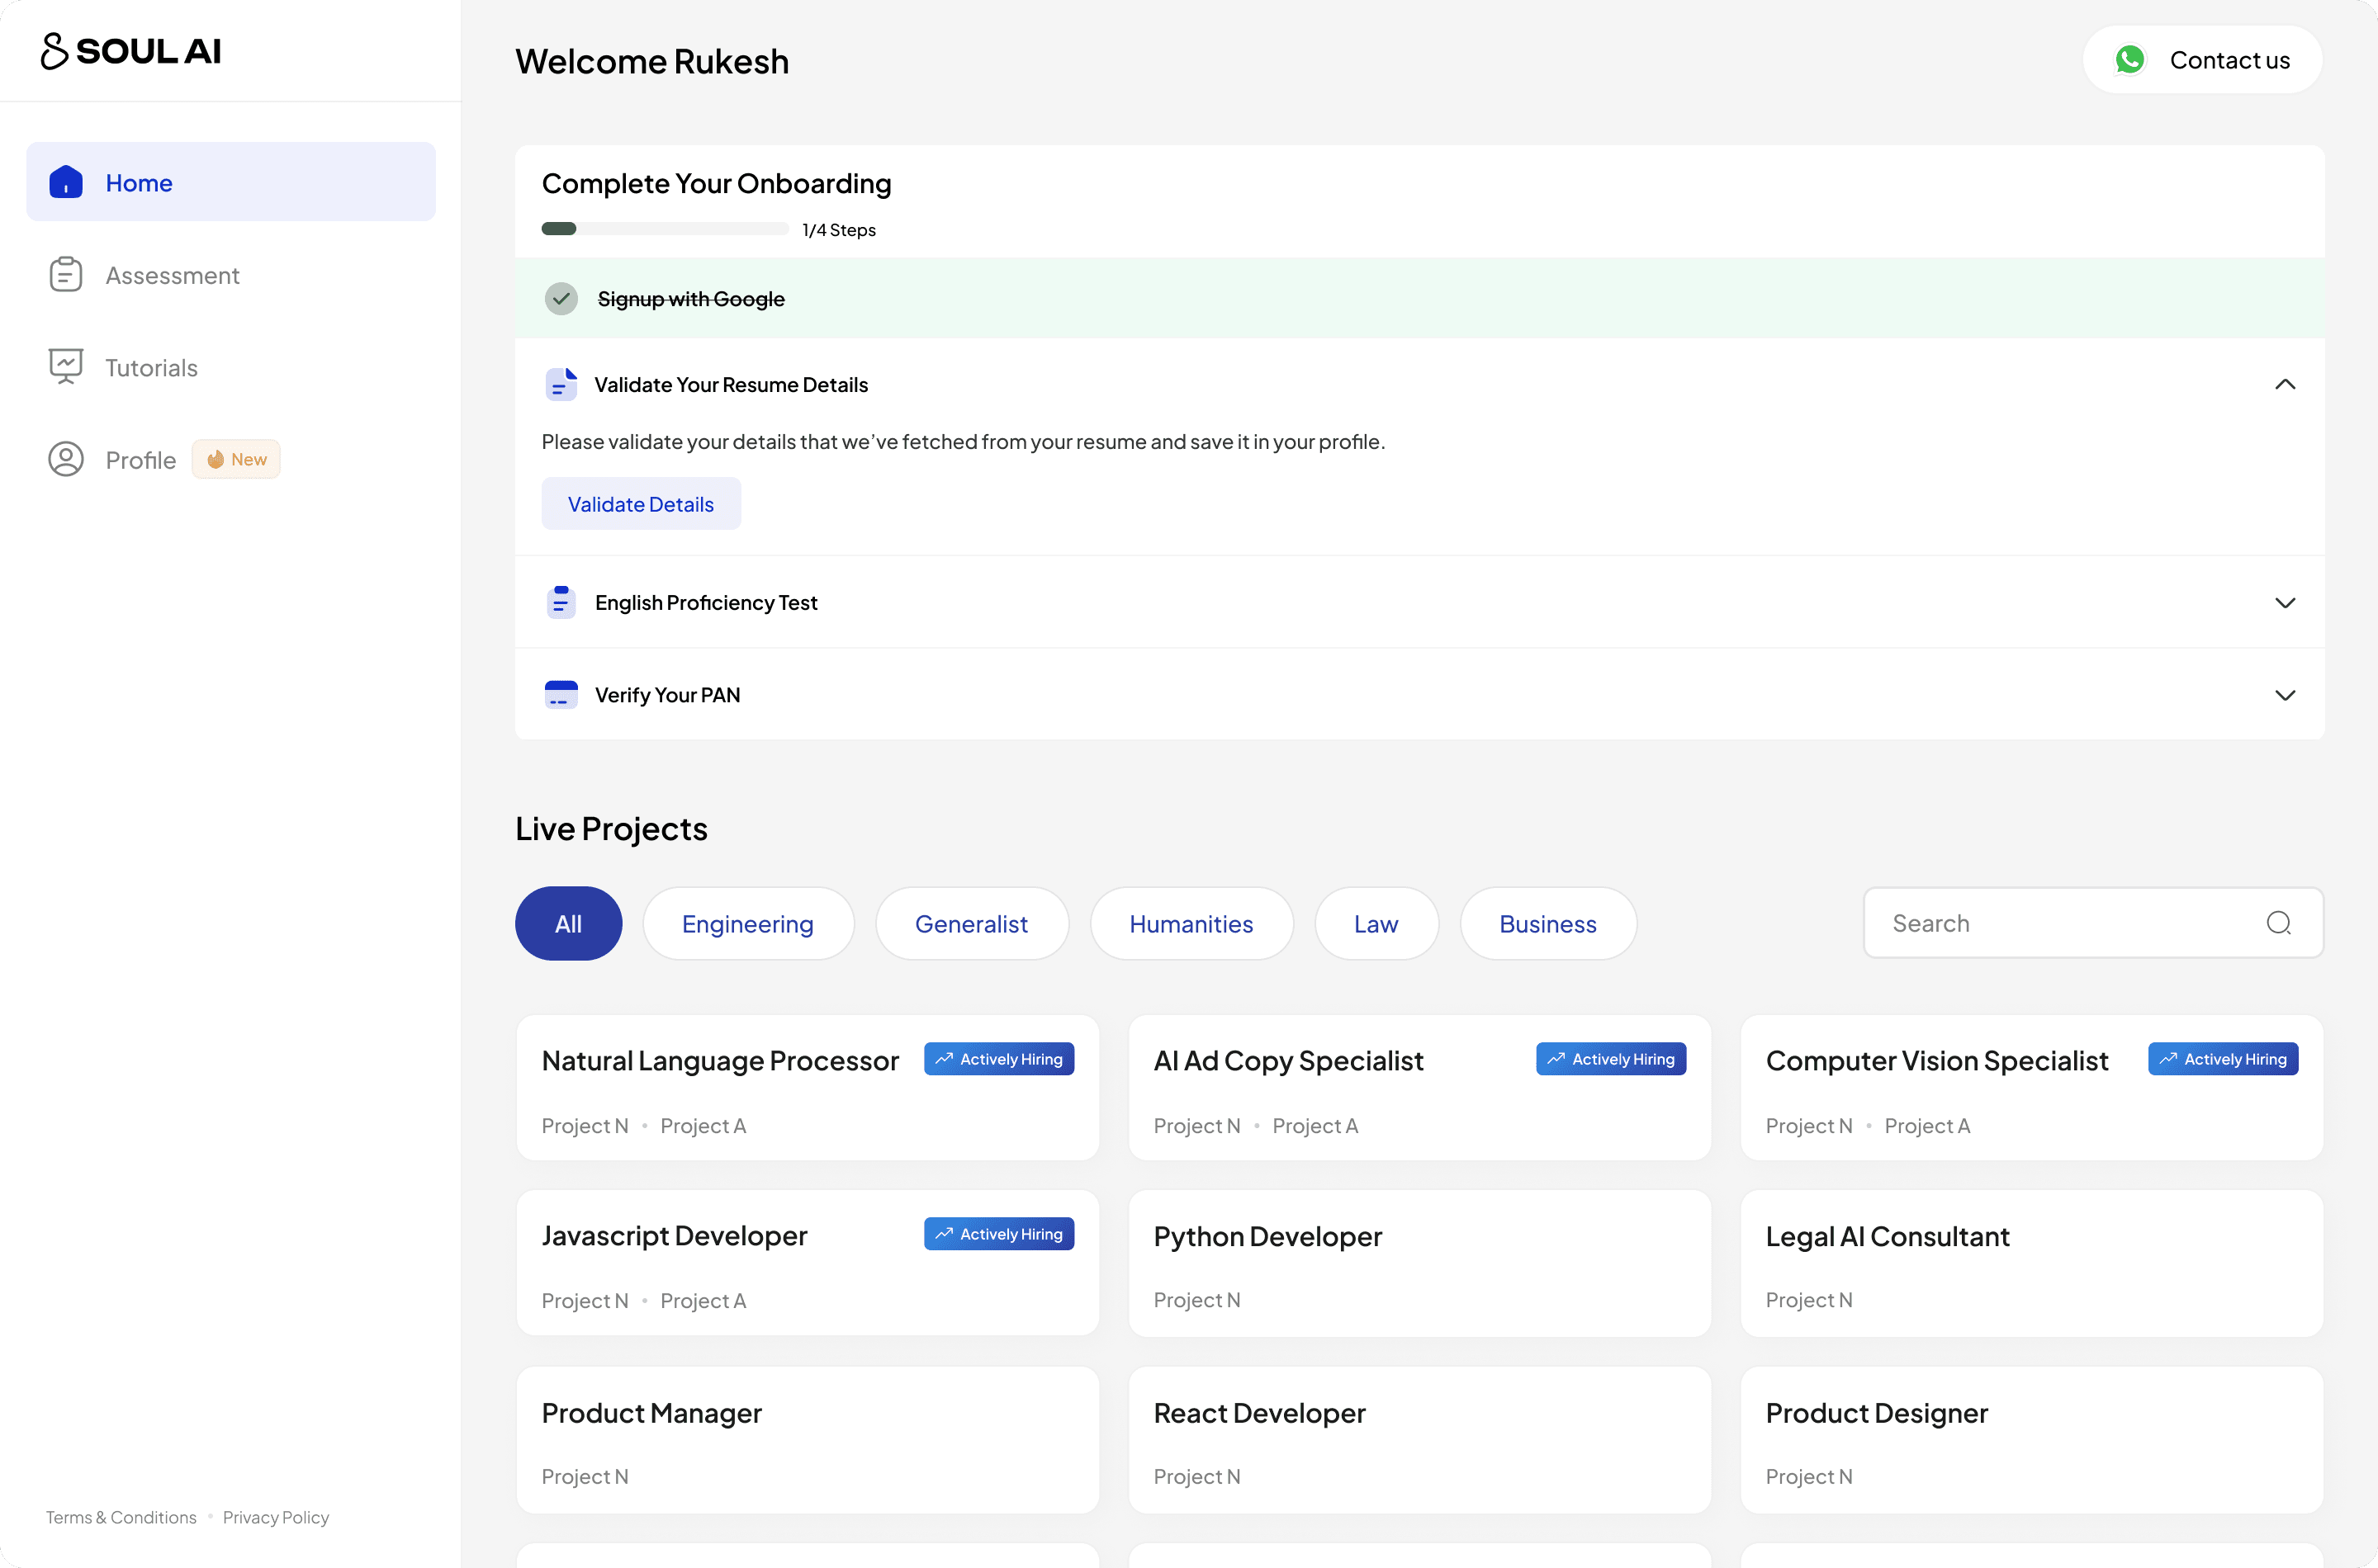Open the Profile user avatar icon

tap(66, 459)
